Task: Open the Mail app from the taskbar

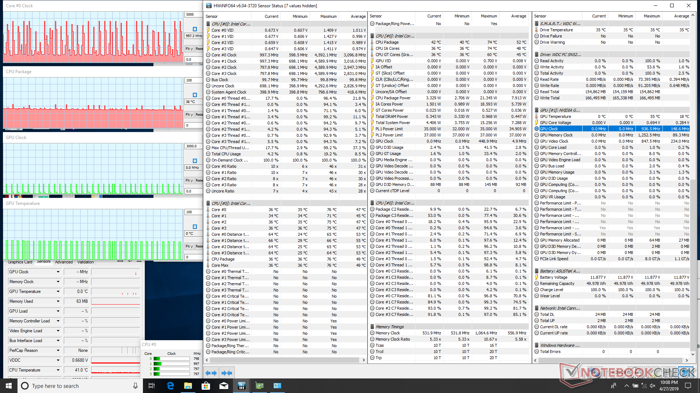Action: (x=224, y=386)
